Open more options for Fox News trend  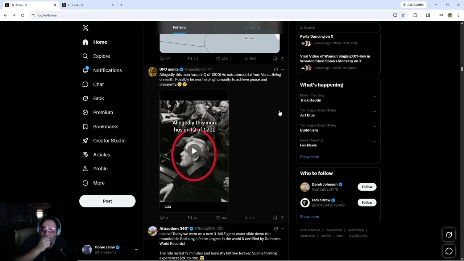point(374,141)
